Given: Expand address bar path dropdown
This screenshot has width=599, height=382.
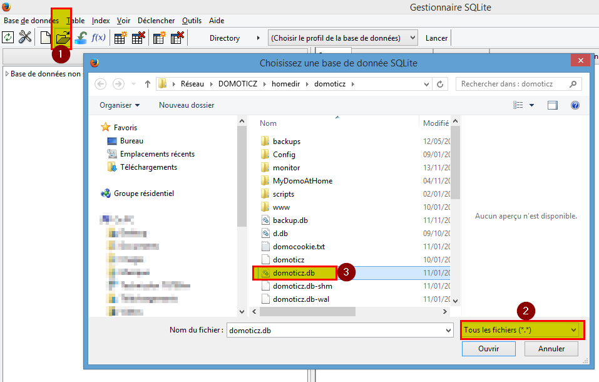Looking at the screenshot, I should [426, 84].
